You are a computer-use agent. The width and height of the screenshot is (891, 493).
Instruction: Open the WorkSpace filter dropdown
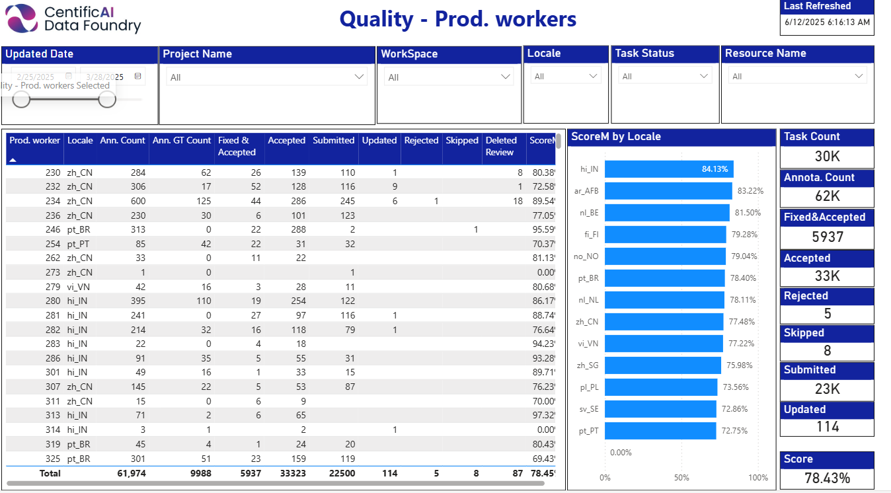(506, 77)
